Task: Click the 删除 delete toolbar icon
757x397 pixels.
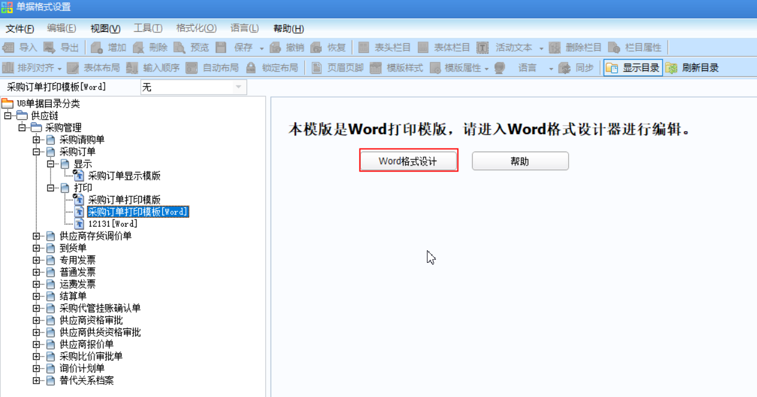Action: tap(138, 48)
